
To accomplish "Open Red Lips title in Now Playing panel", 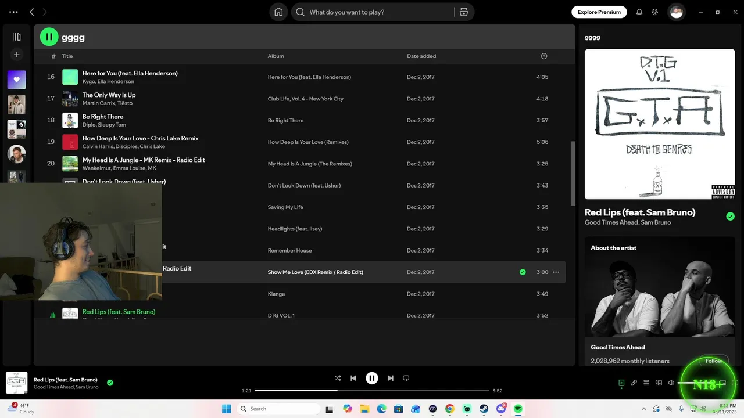I will click(x=639, y=212).
